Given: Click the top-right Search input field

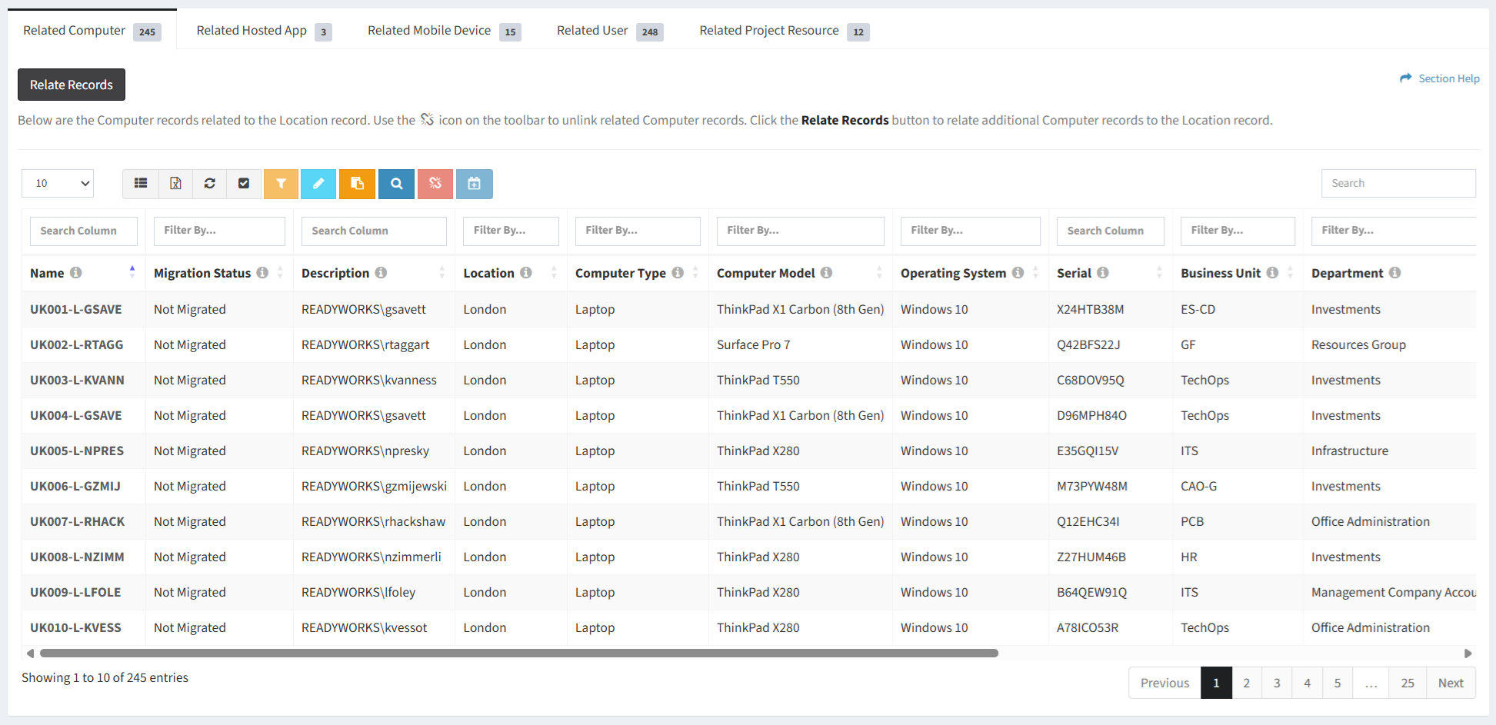Looking at the screenshot, I should [x=1398, y=184].
